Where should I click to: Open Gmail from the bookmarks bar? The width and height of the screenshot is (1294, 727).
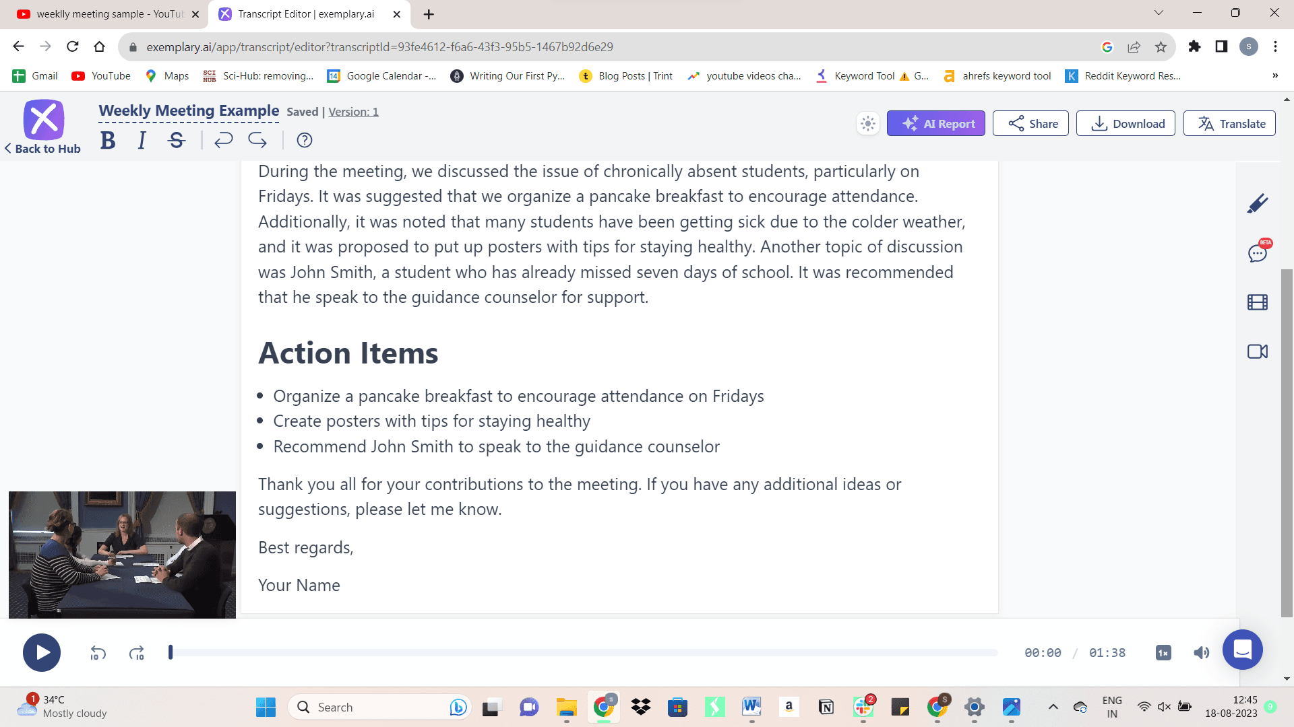pyautogui.click(x=34, y=75)
